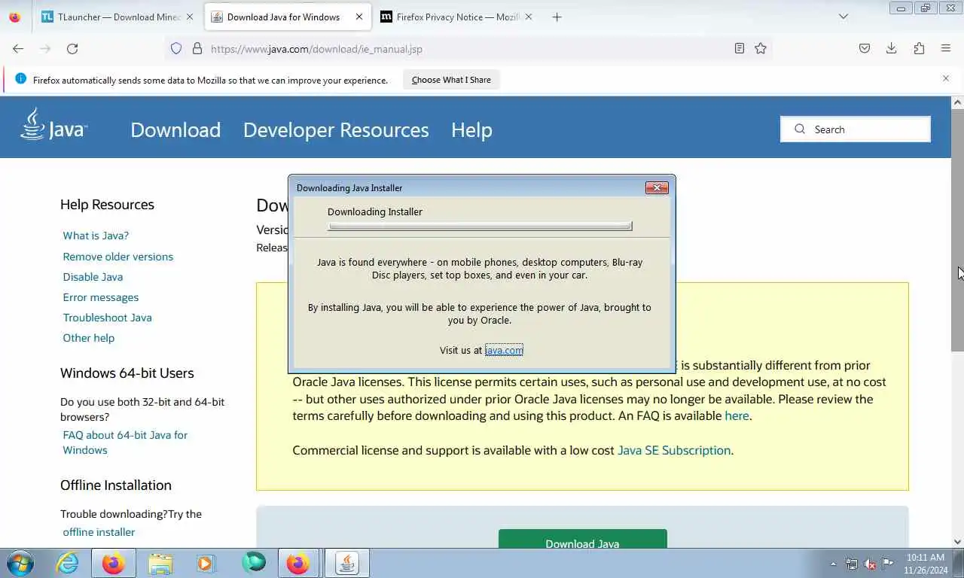The image size is (964, 578).
Task: Click the Java installer taskbar icon
Action: click(346, 563)
